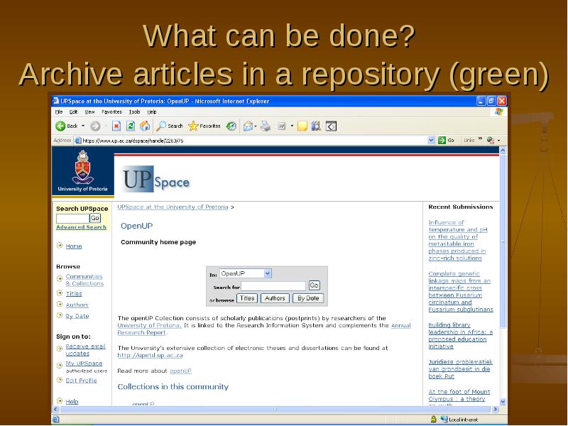This screenshot has height=426, width=568.
Task: Open the Edit menu
Action: click(x=74, y=112)
